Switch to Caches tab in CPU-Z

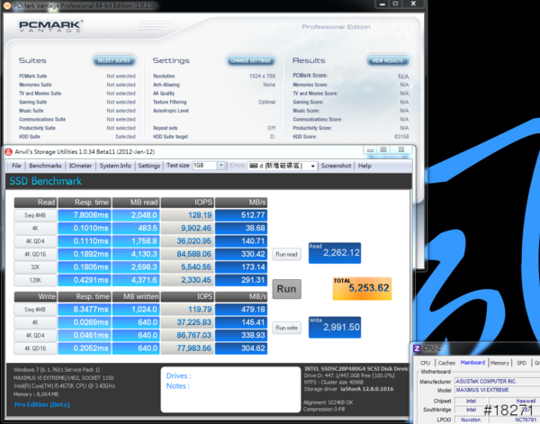[446, 363]
